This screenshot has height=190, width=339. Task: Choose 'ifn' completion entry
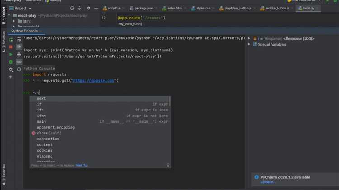[100, 110]
